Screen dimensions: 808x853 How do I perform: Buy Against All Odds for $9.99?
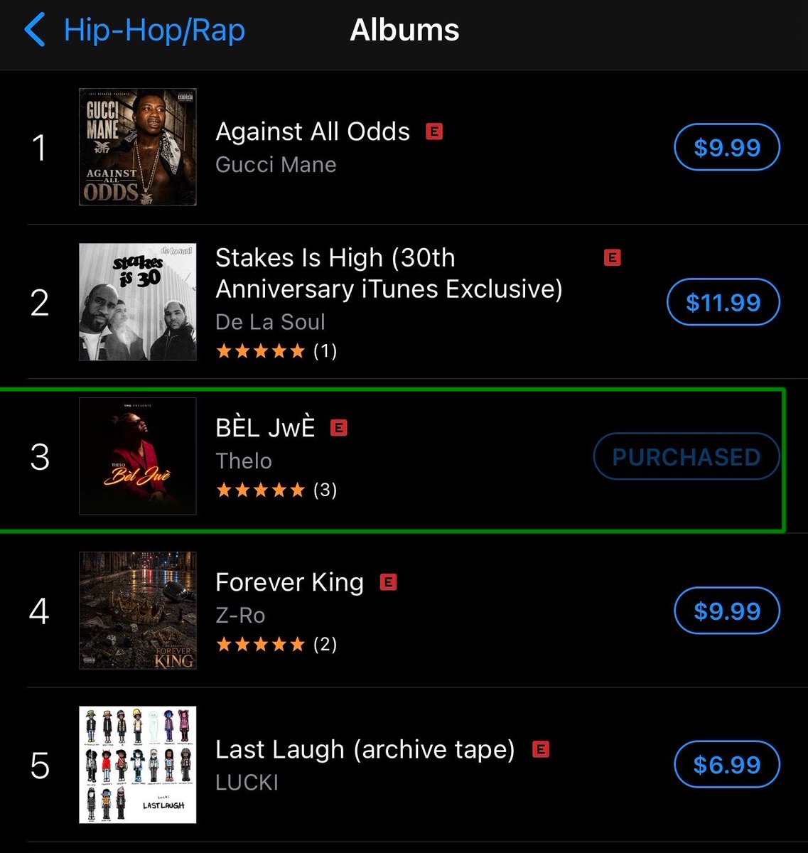[727, 148]
